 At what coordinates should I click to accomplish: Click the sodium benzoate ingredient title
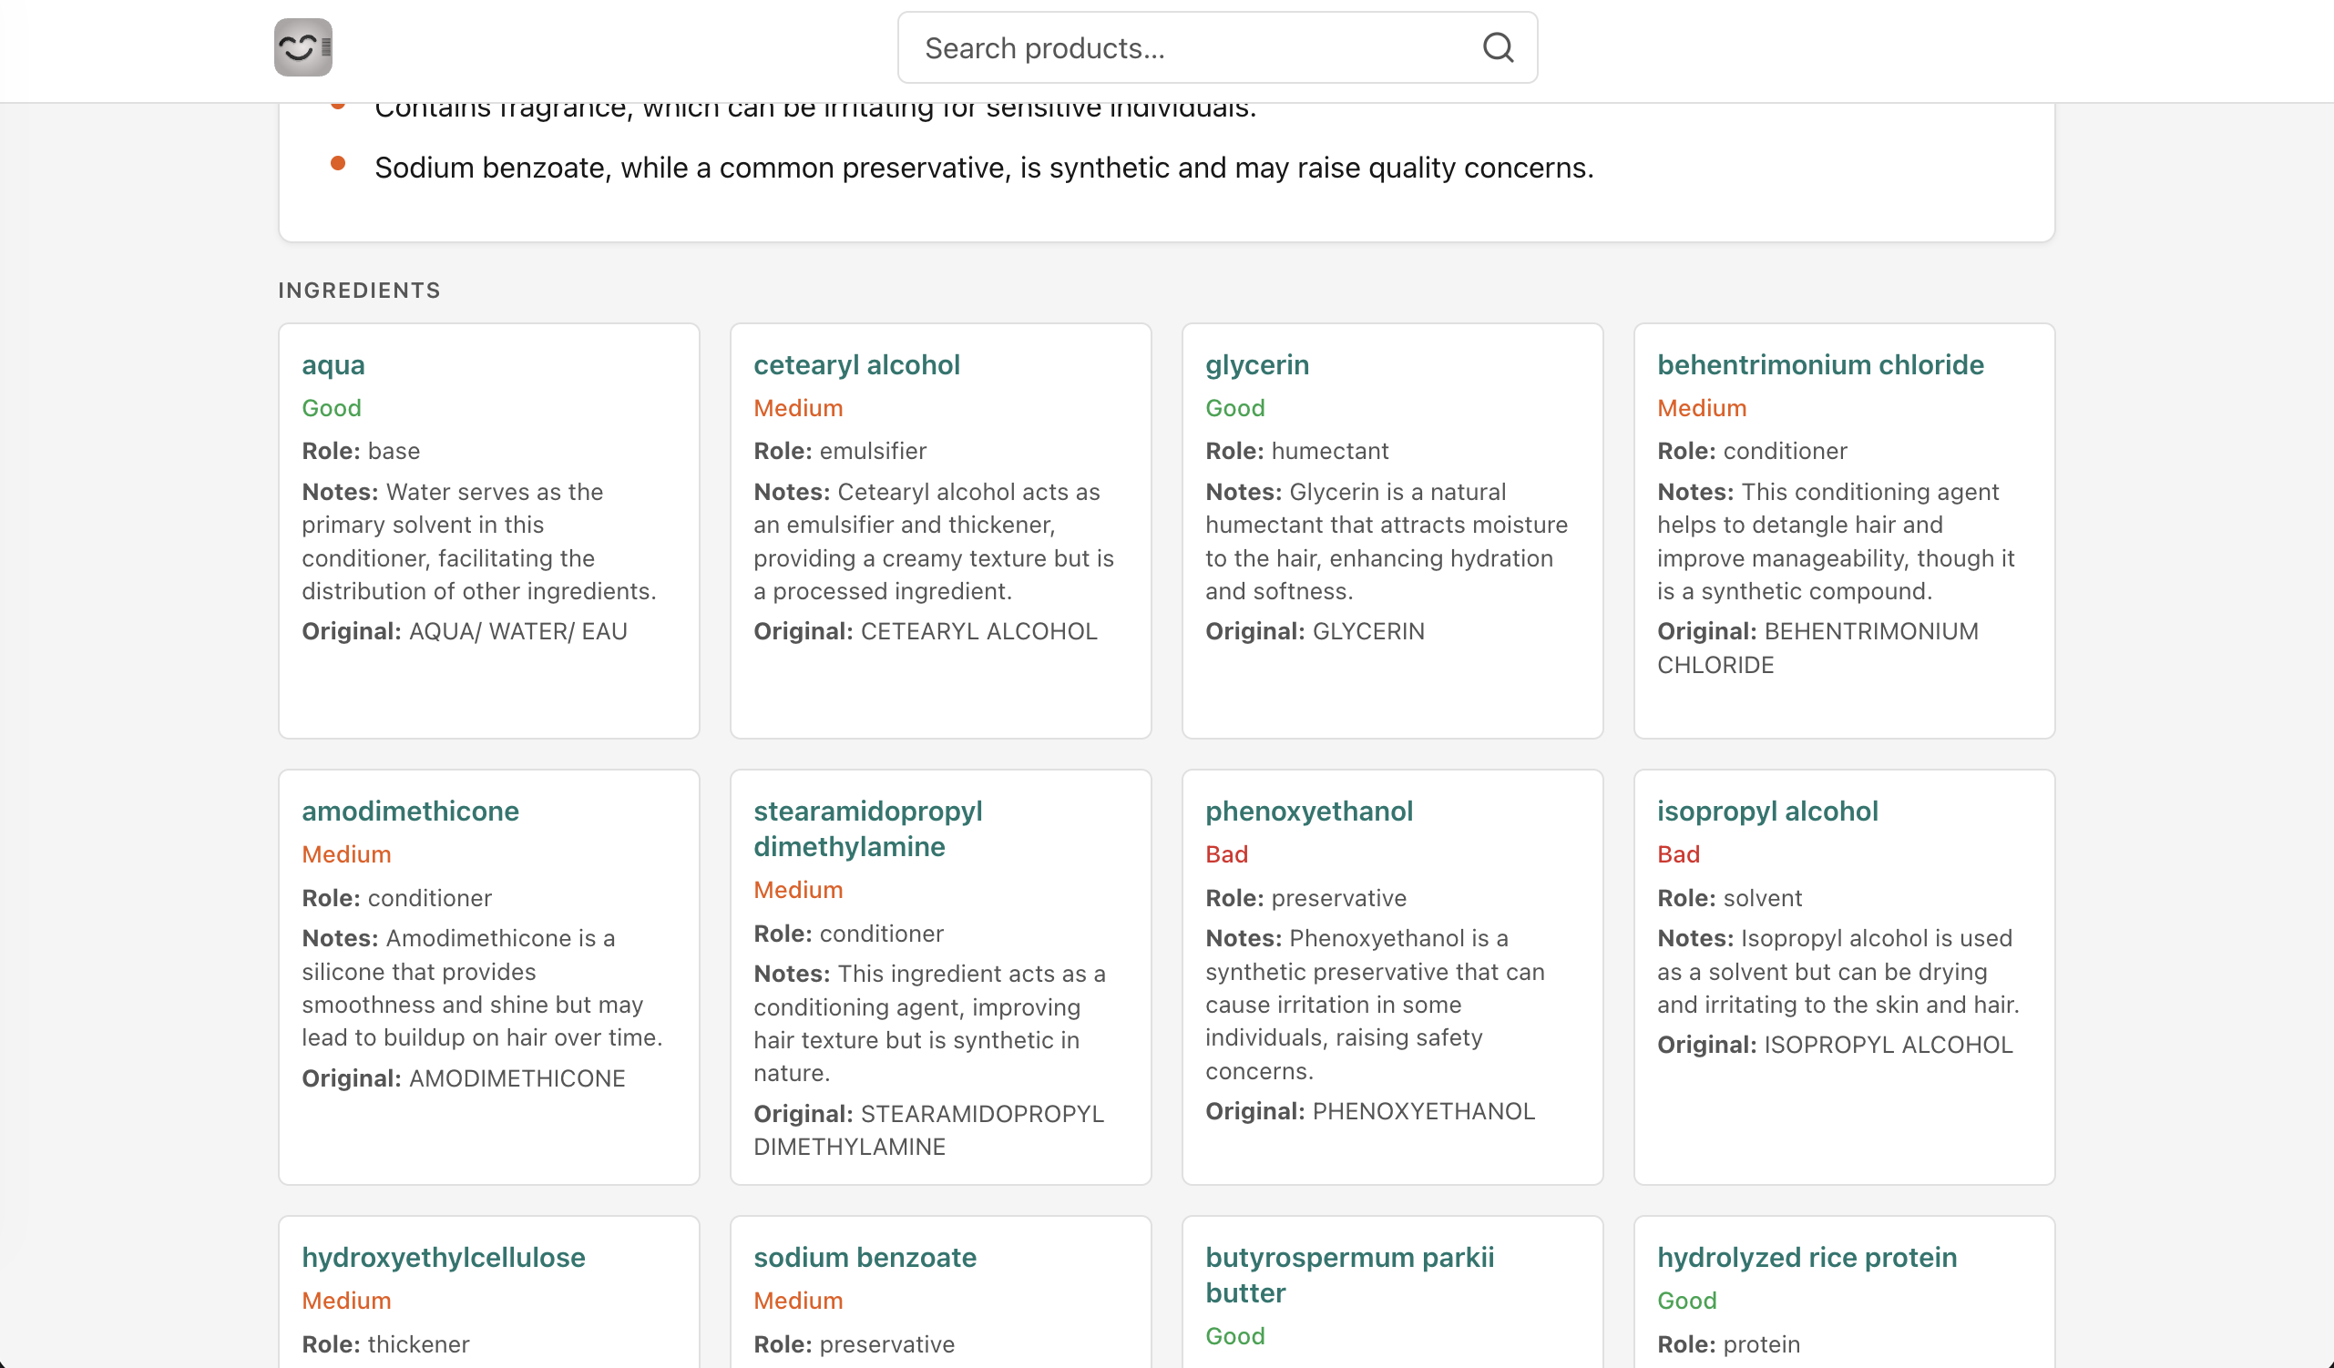(x=865, y=1258)
